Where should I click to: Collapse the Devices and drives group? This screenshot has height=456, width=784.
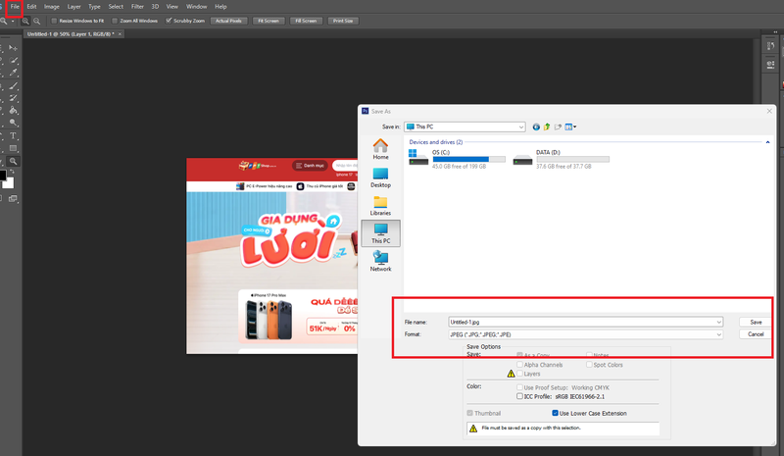pyautogui.click(x=767, y=142)
